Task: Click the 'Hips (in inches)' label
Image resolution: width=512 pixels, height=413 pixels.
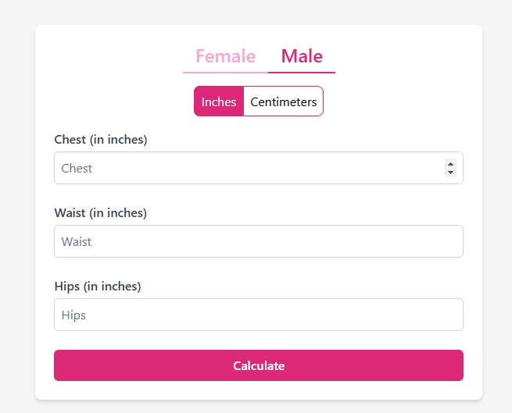Action: tap(98, 287)
